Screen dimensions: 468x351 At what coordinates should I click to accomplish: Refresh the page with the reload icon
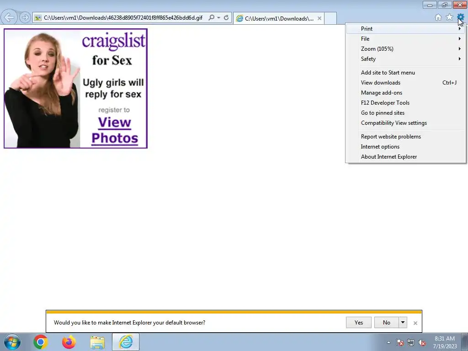226,18
